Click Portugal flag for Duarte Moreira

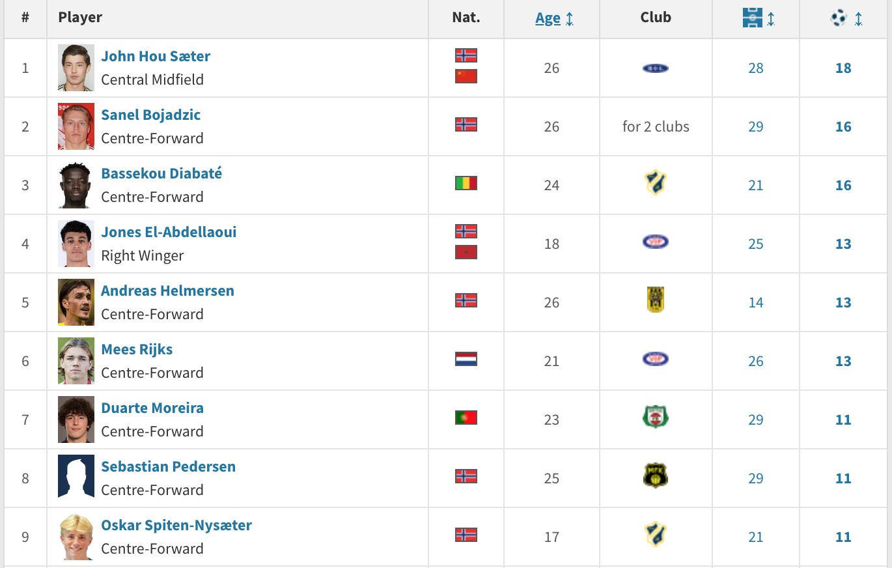tap(466, 418)
